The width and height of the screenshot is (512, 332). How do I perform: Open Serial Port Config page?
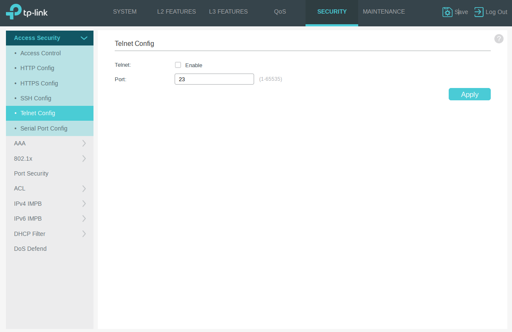coord(50,128)
